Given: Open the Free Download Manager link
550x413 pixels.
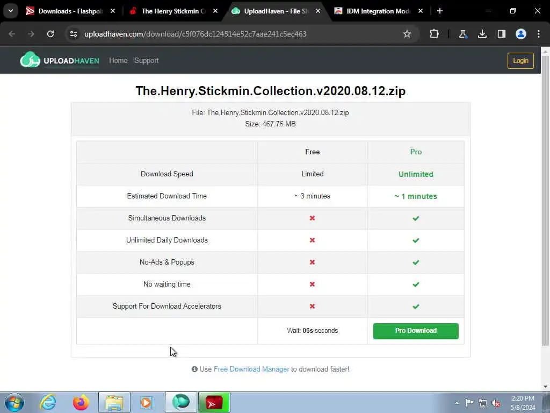Looking at the screenshot, I should click(251, 369).
